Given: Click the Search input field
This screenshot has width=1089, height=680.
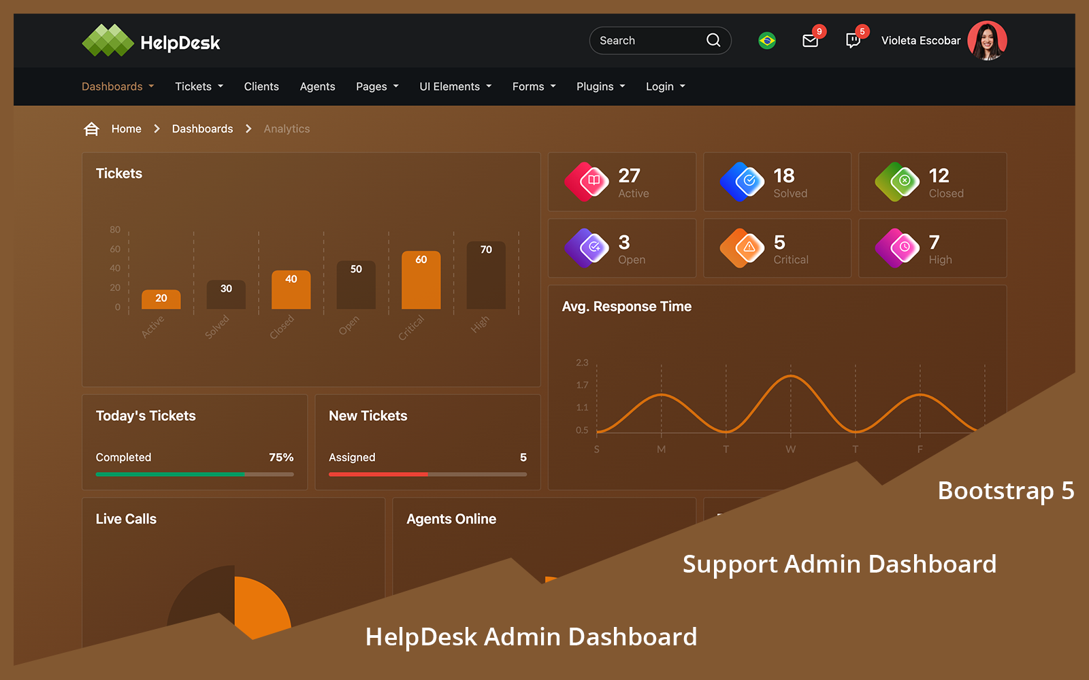Looking at the screenshot, I should (647, 40).
